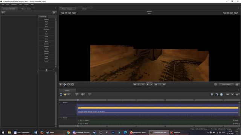241x135 pixels.
Task: Open the Scripts menu
Action: point(26,4)
